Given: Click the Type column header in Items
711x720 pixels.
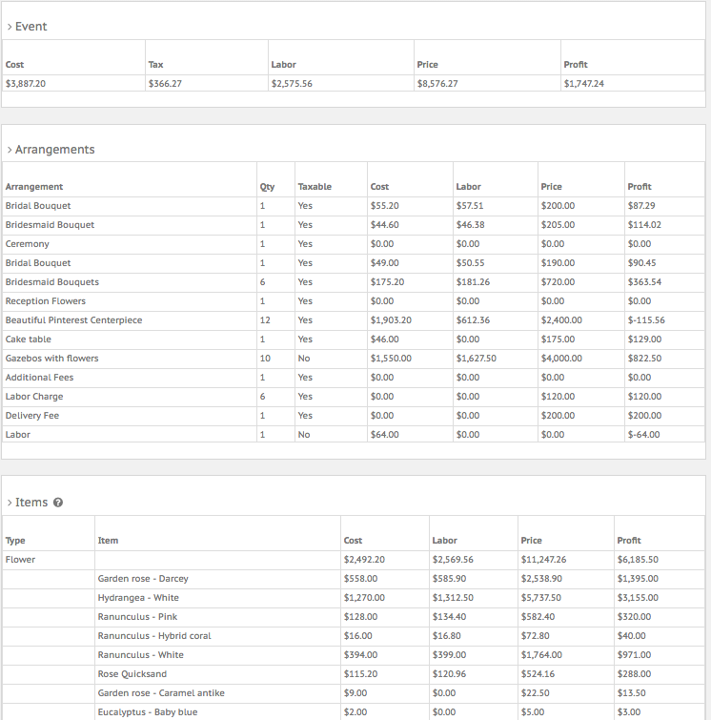Looking at the screenshot, I should (x=16, y=541).
